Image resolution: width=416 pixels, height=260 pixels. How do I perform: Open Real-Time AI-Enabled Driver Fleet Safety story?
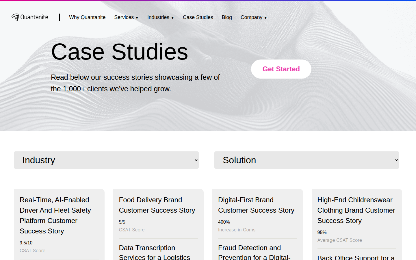pos(55,215)
